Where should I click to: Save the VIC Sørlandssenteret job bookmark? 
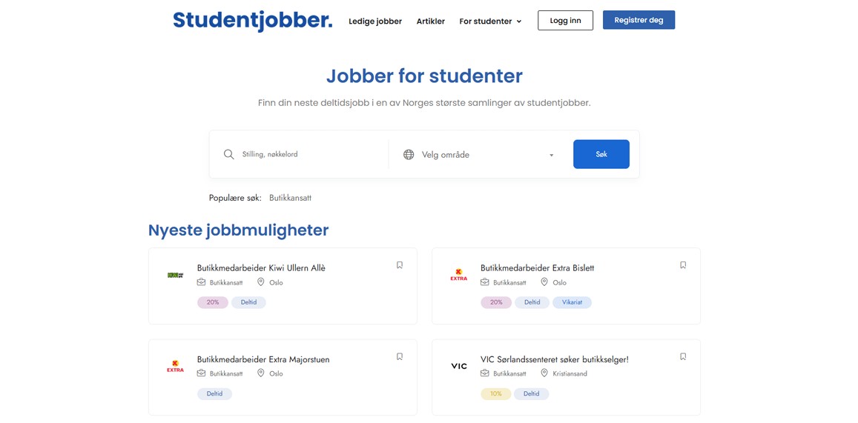click(683, 356)
